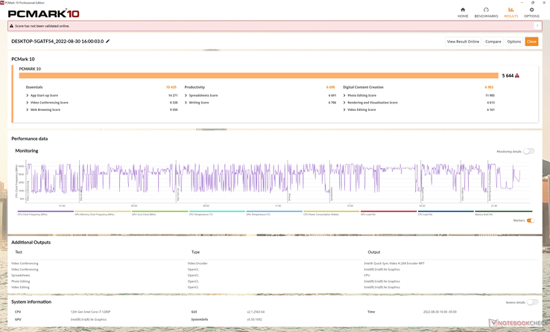Click the overall score 5 644

pyautogui.click(x=508, y=76)
